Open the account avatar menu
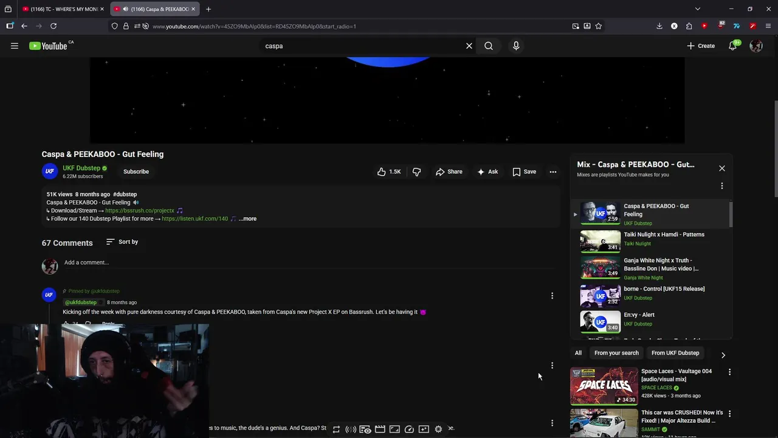The image size is (778, 438). [x=756, y=46]
